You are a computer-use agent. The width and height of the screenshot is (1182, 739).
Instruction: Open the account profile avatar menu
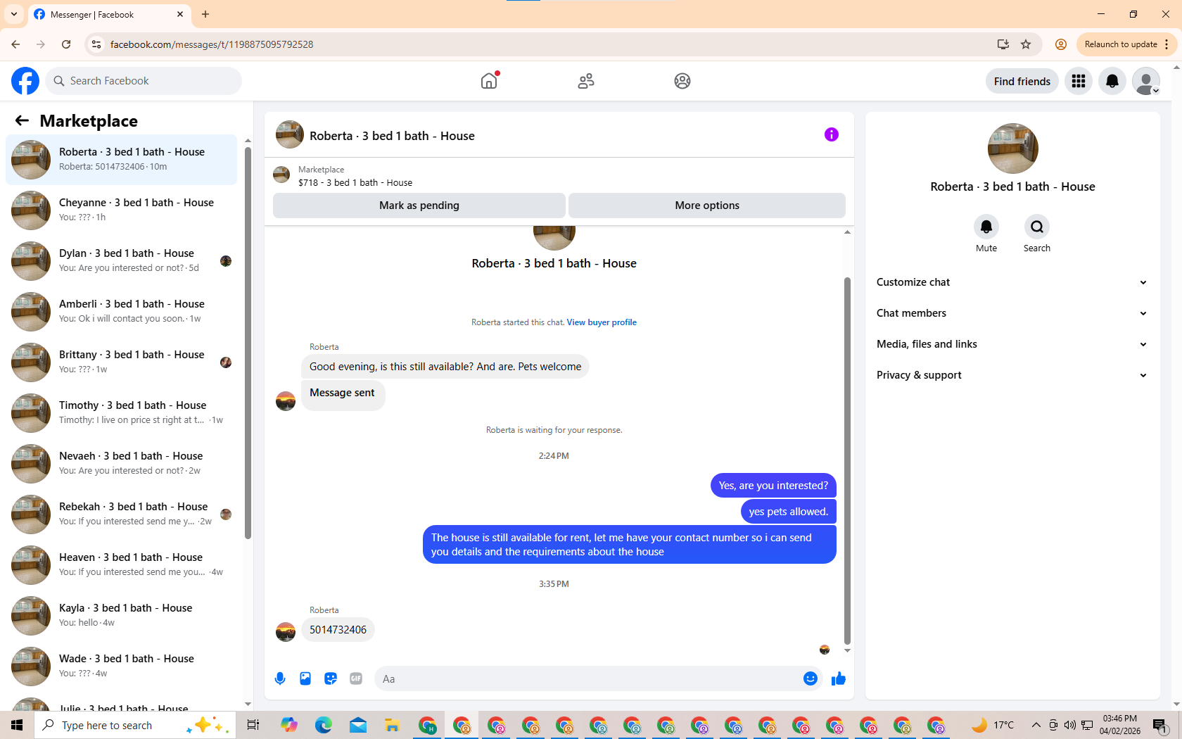[1146, 81]
